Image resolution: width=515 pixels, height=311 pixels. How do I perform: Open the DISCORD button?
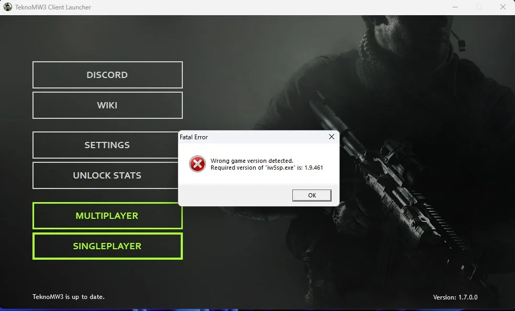(107, 75)
